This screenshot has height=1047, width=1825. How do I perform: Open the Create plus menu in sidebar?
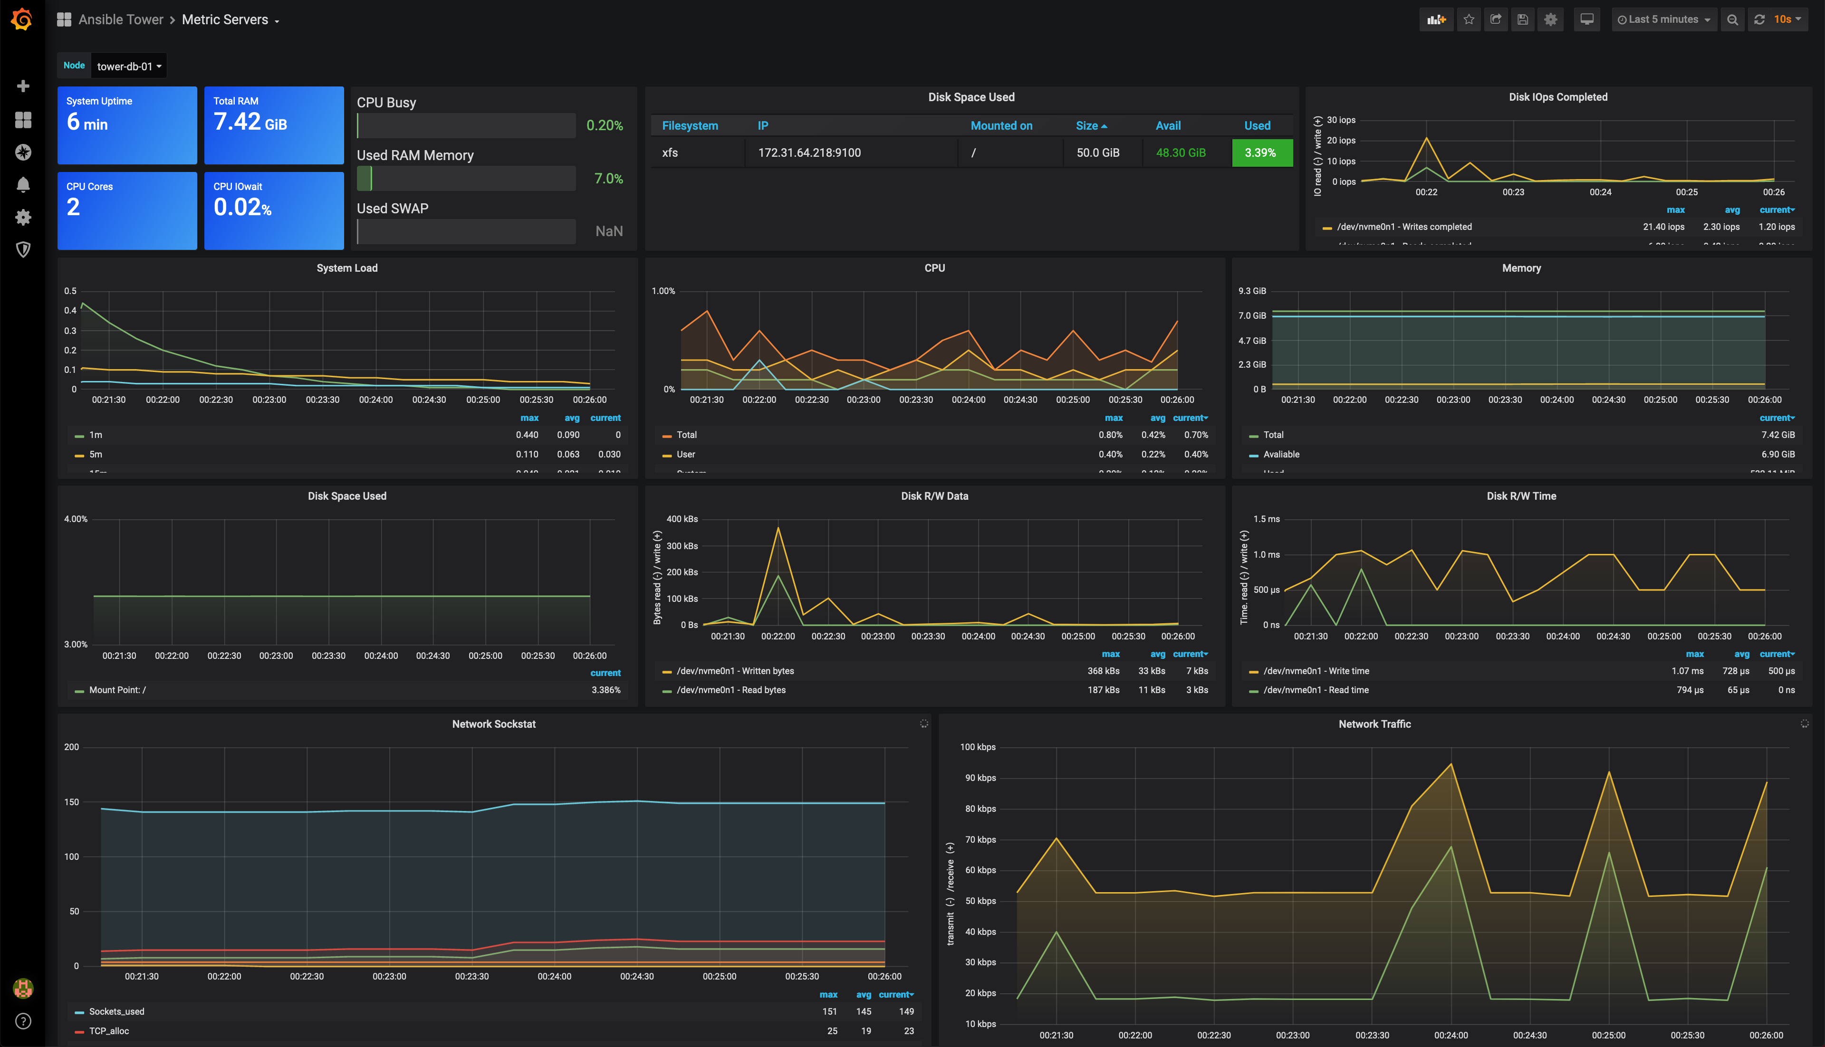point(23,86)
